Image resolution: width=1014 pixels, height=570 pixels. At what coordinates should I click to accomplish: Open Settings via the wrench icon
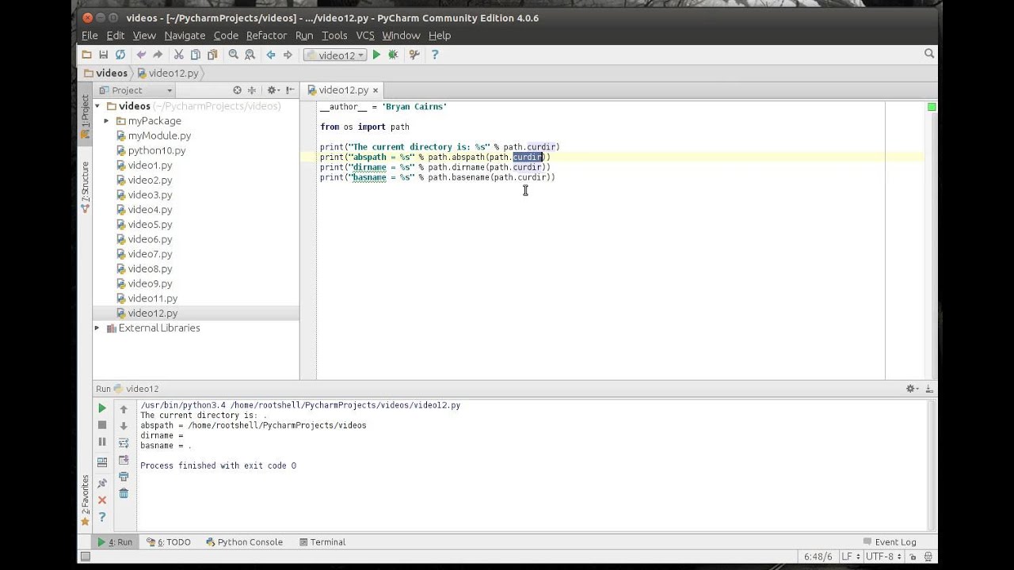414,55
